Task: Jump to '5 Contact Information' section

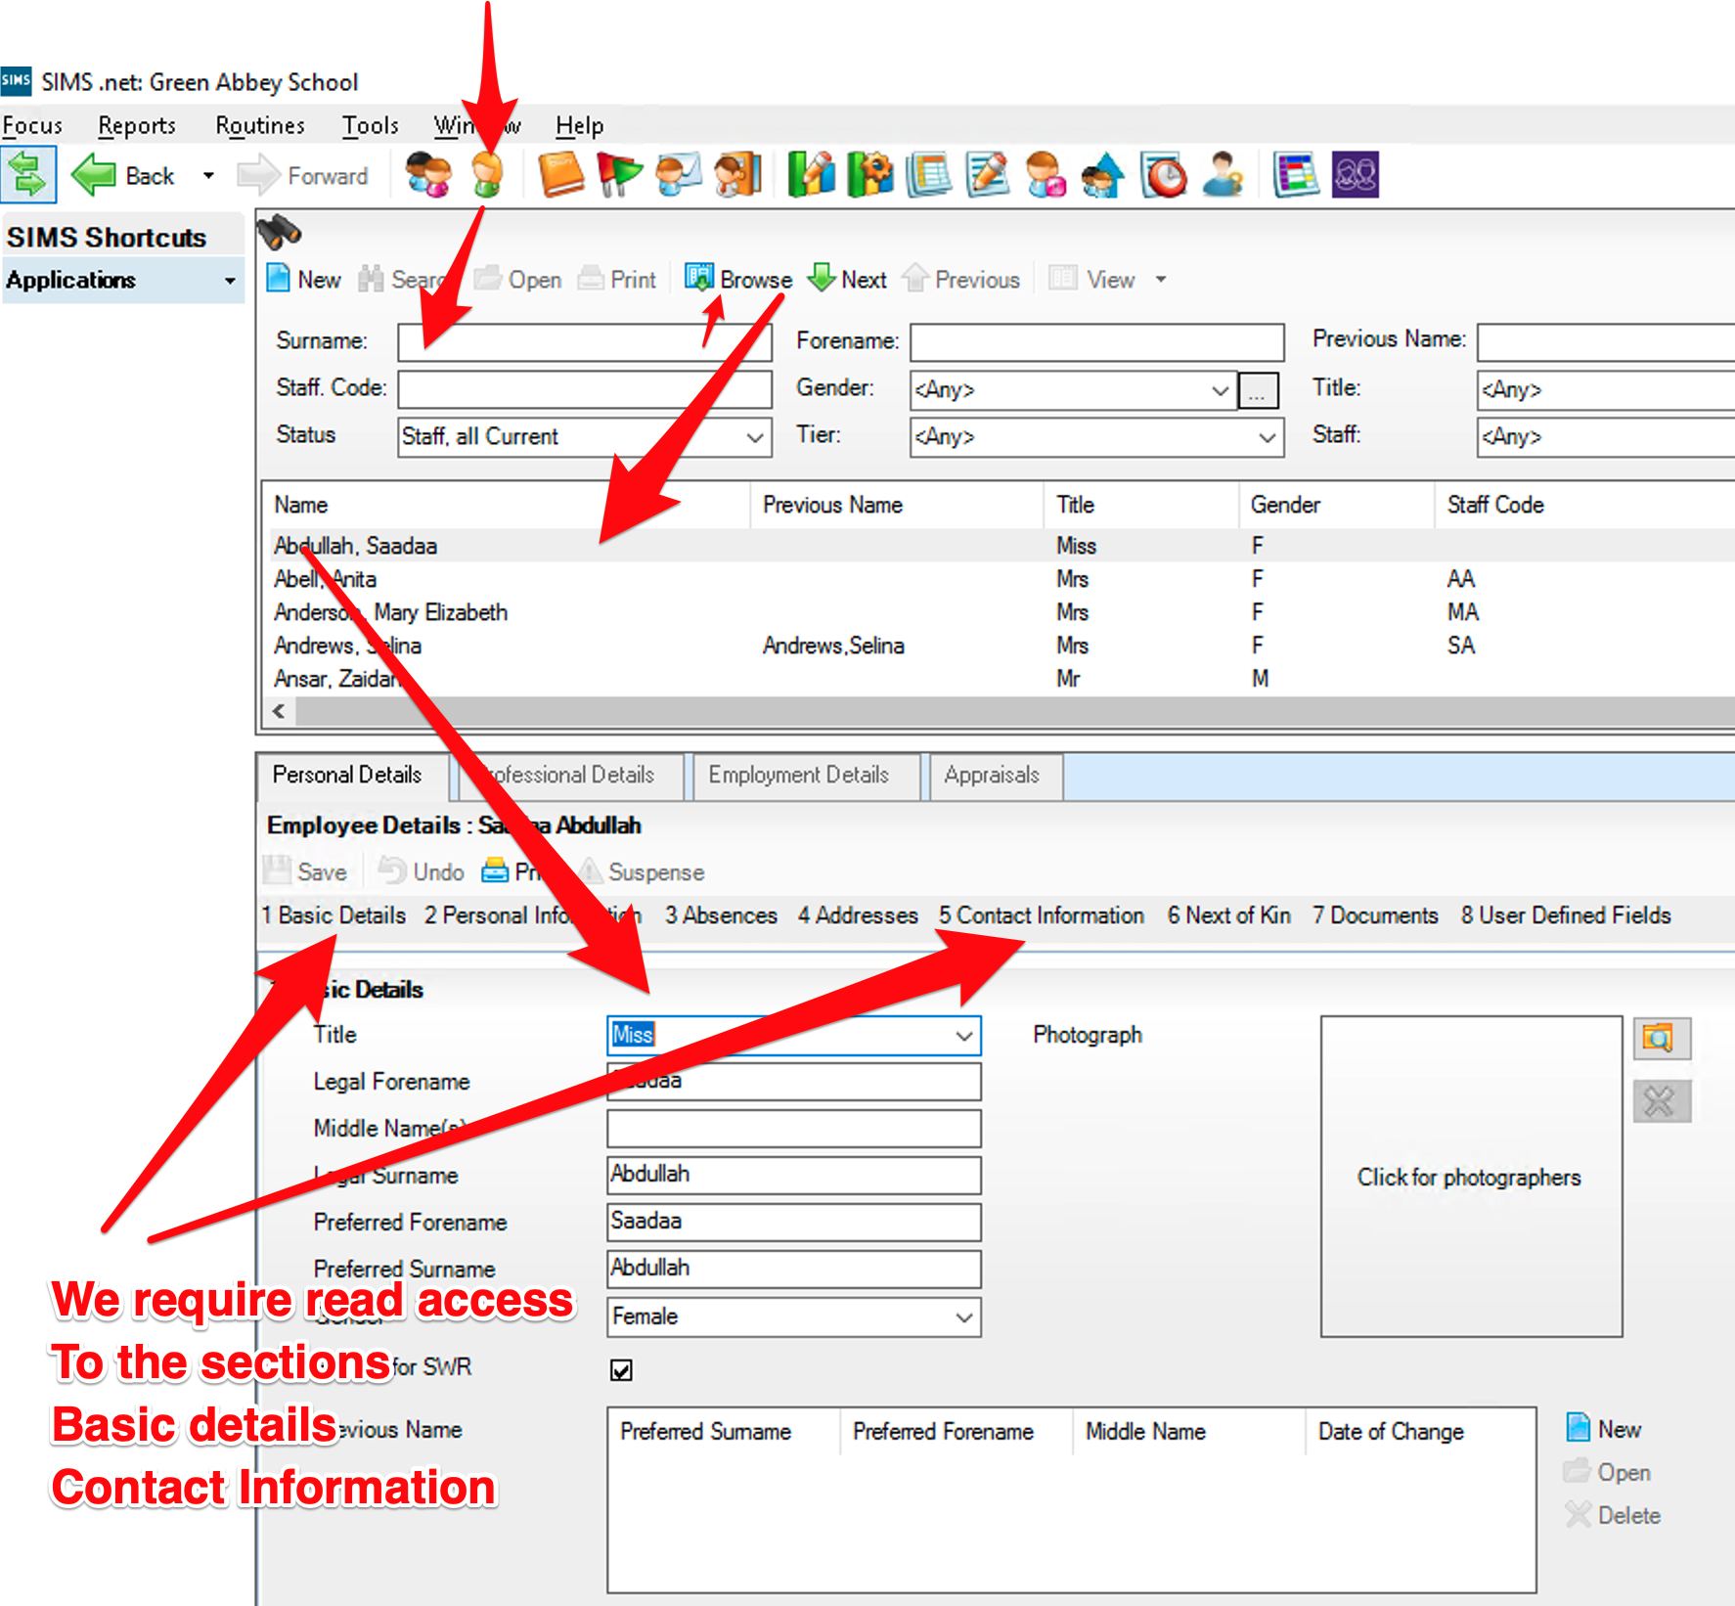Action: click(1042, 915)
